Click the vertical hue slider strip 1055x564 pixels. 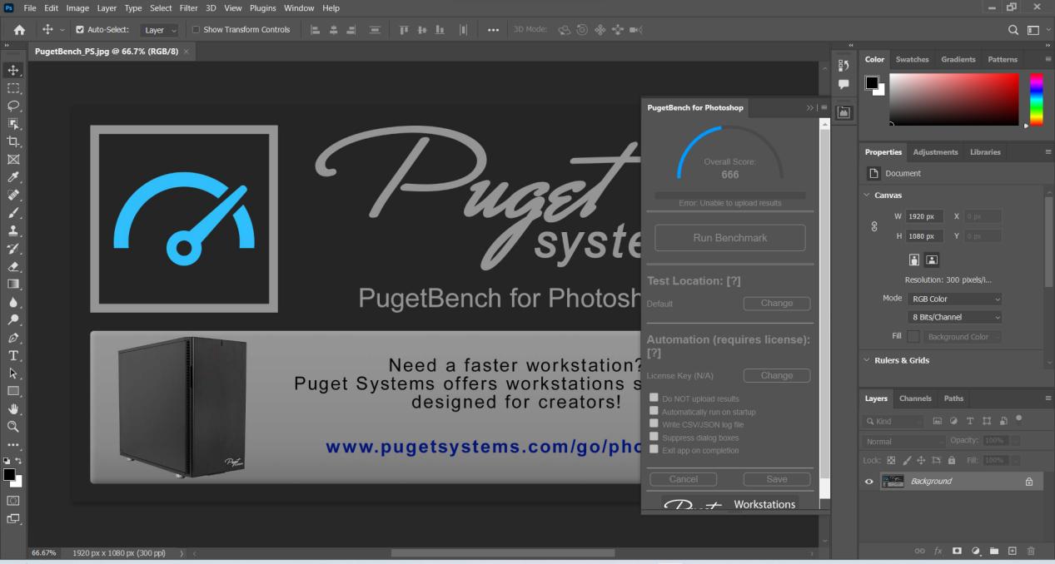1036,98
